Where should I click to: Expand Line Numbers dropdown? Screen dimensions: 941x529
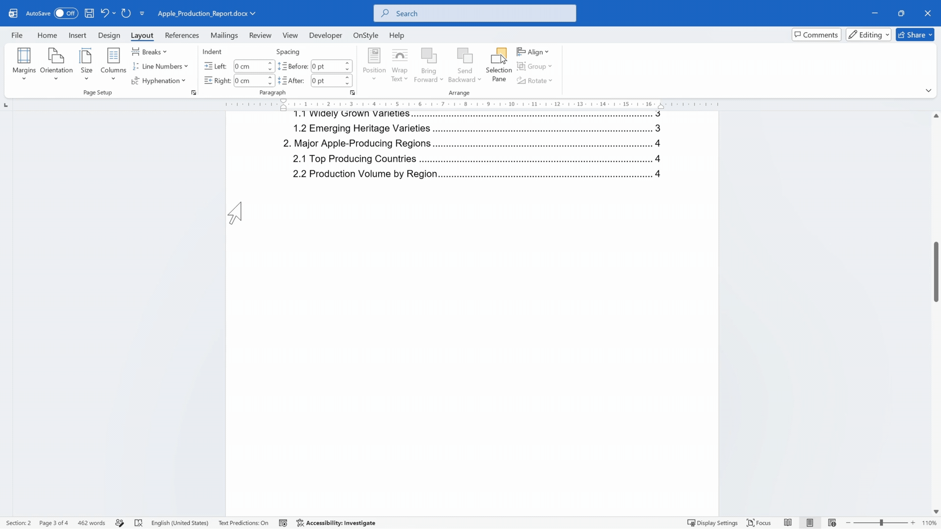160,66
